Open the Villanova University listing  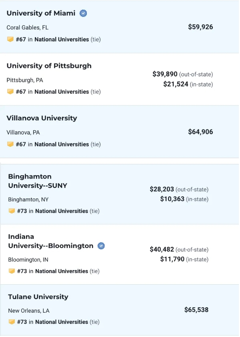tap(41, 118)
